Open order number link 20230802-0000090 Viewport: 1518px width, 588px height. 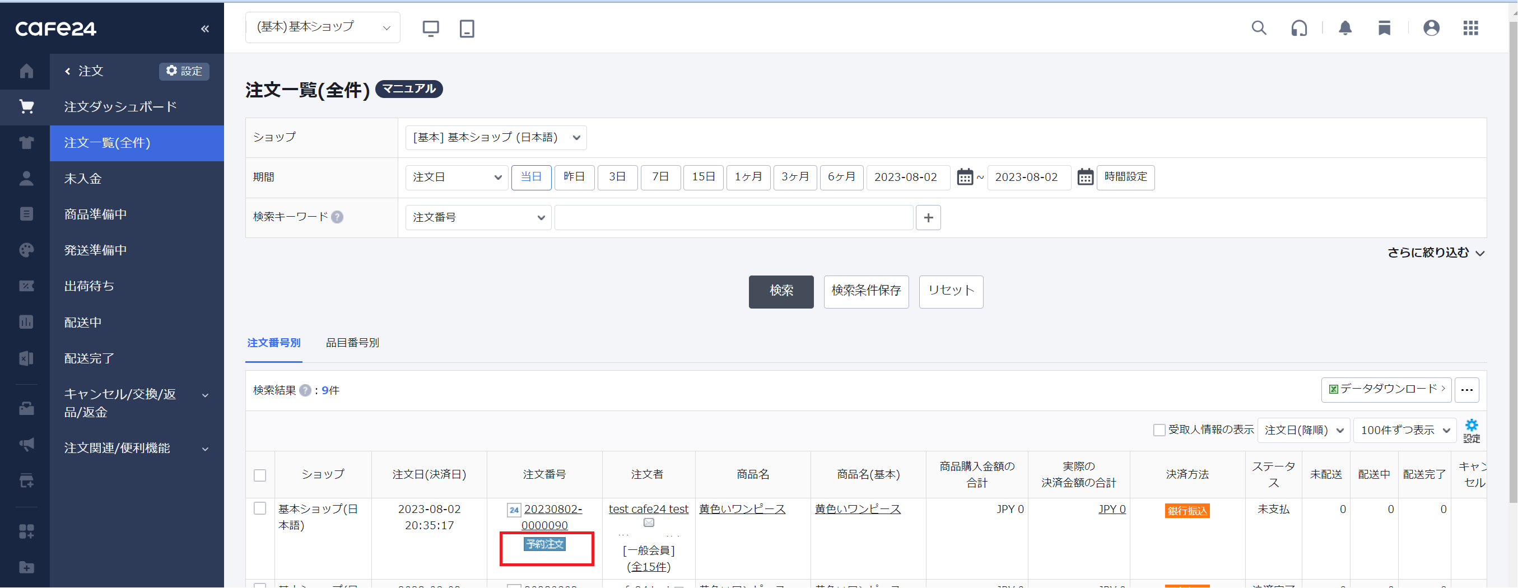(x=553, y=517)
